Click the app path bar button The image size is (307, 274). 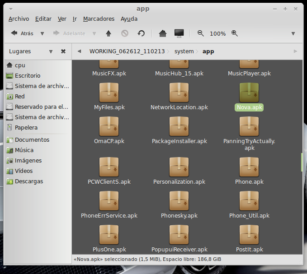[208, 51]
